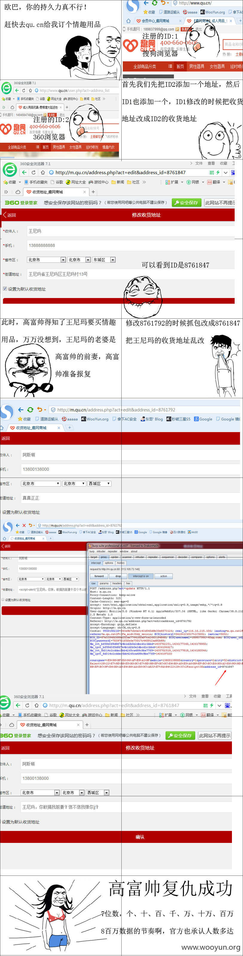Open 东城区 district dropdown in 王尼玛 form
The width and height of the screenshot is (243, 956).
104,260
